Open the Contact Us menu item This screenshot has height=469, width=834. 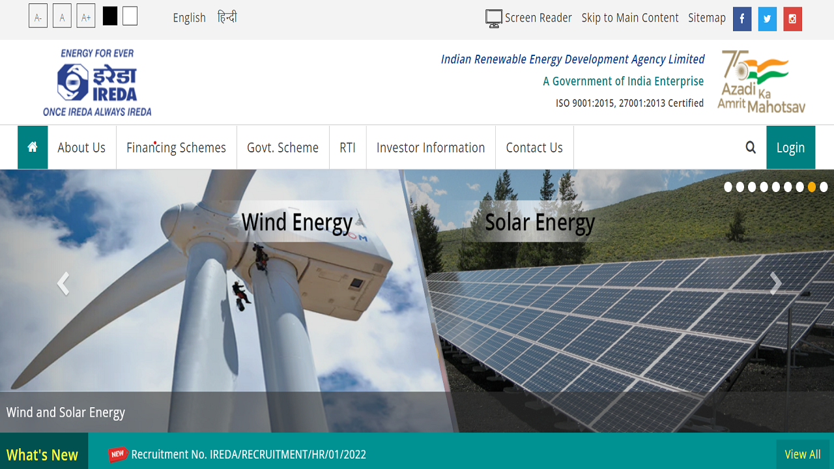coord(534,148)
